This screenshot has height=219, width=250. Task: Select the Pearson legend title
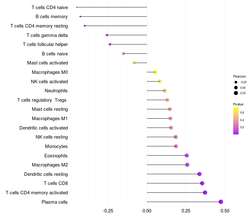click(239, 76)
